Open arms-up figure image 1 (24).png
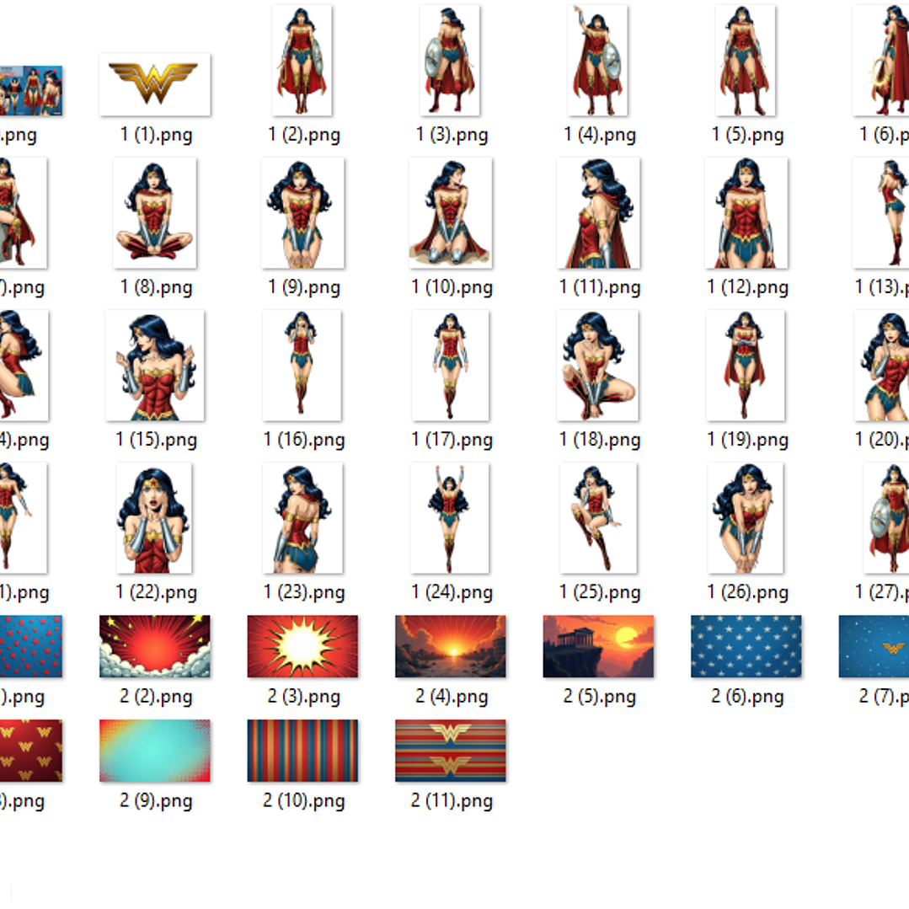The width and height of the screenshot is (909, 909). pos(451,517)
